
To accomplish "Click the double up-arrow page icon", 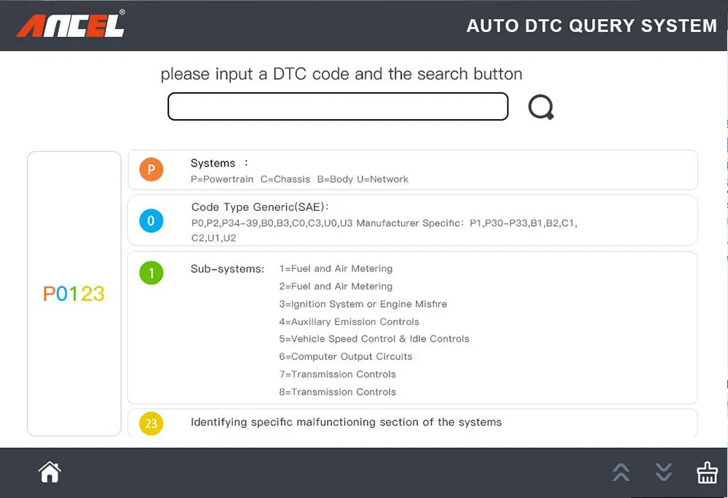I will pos(621,473).
